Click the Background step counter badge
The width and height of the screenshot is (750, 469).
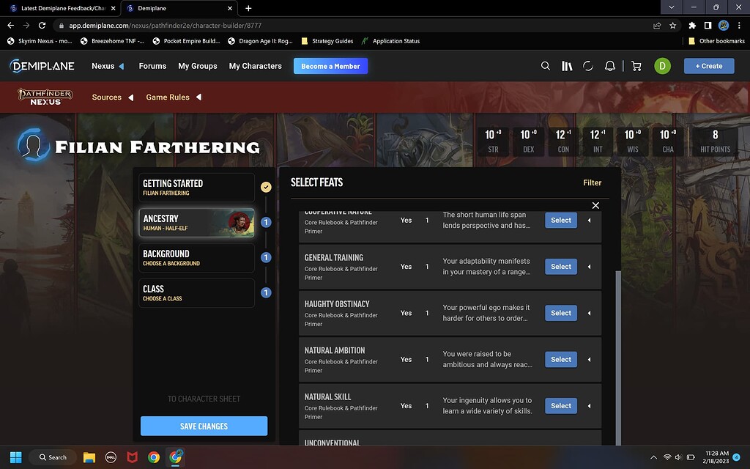pyautogui.click(x=266, y=257)
